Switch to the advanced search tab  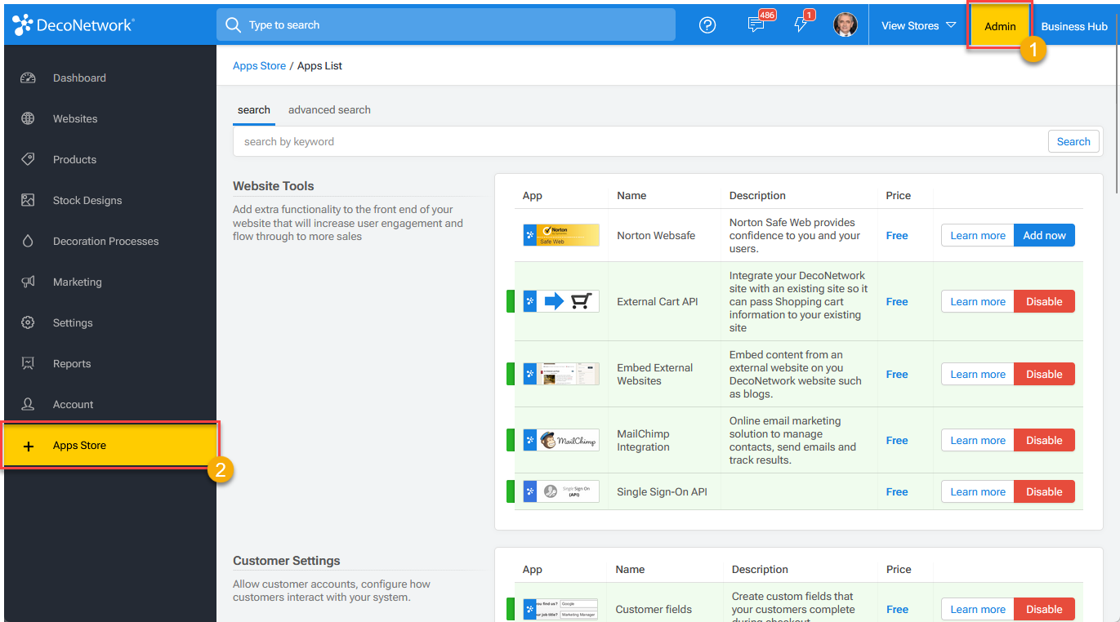pyautogui.click(x=329, y=110)
